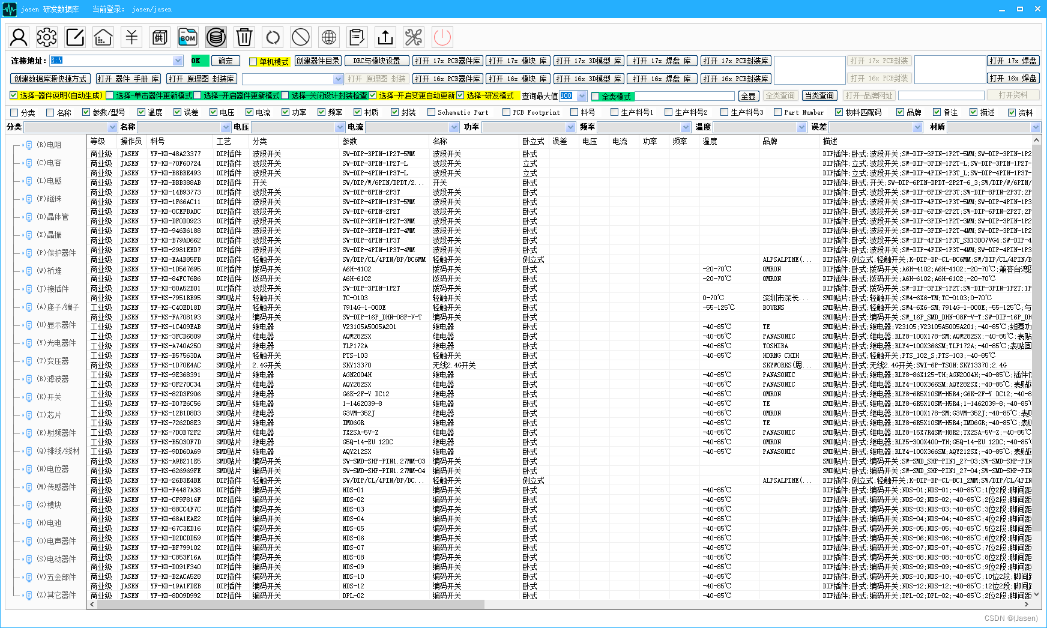Click the red power icon

point(442,37)
